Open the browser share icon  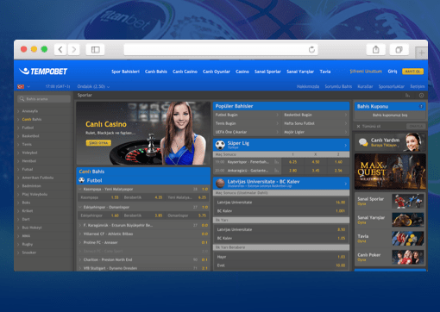pyautogui.click(x=375, y=50)
